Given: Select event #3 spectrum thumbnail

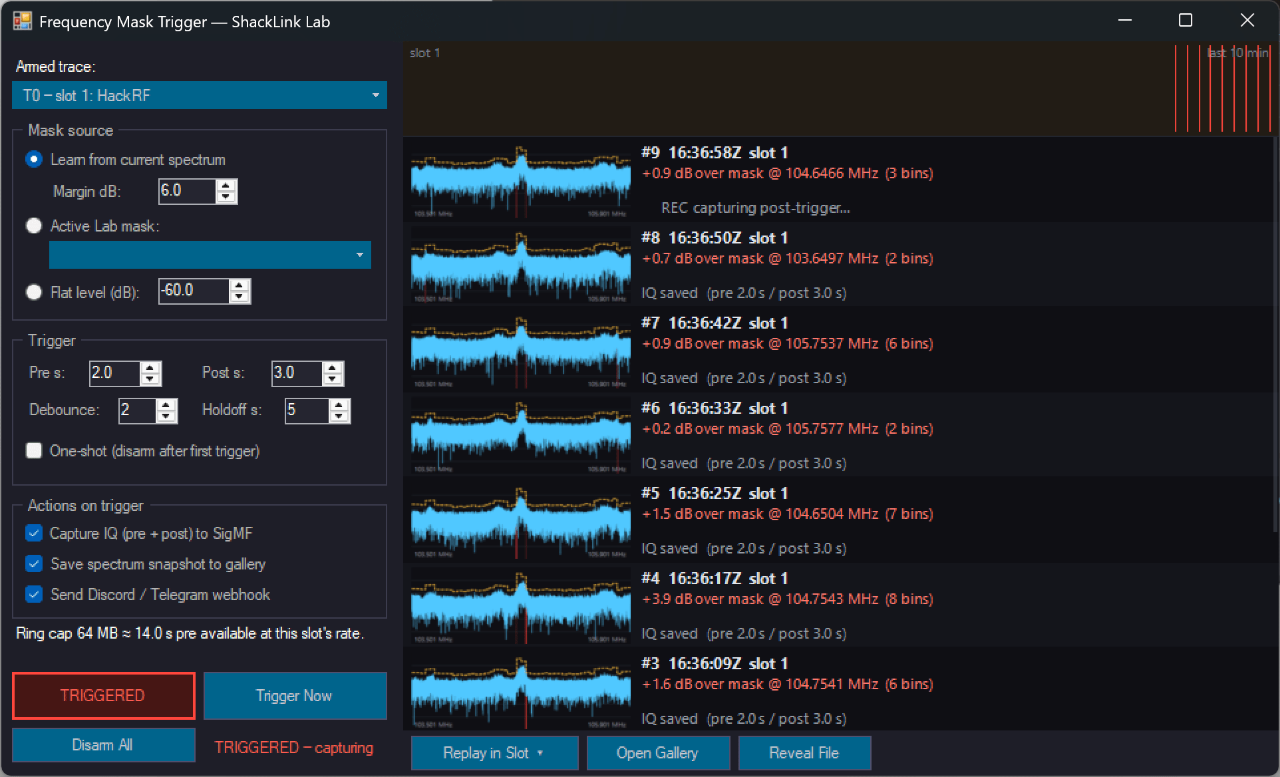Looking at the screenshot, I should click(x=521, y=693).
